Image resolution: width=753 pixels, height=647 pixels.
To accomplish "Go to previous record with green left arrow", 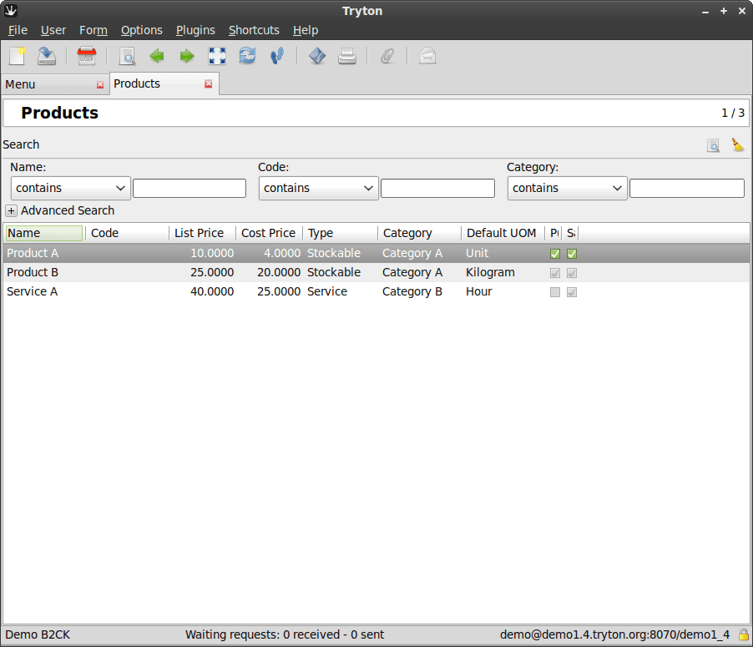I will click(157, 56).
